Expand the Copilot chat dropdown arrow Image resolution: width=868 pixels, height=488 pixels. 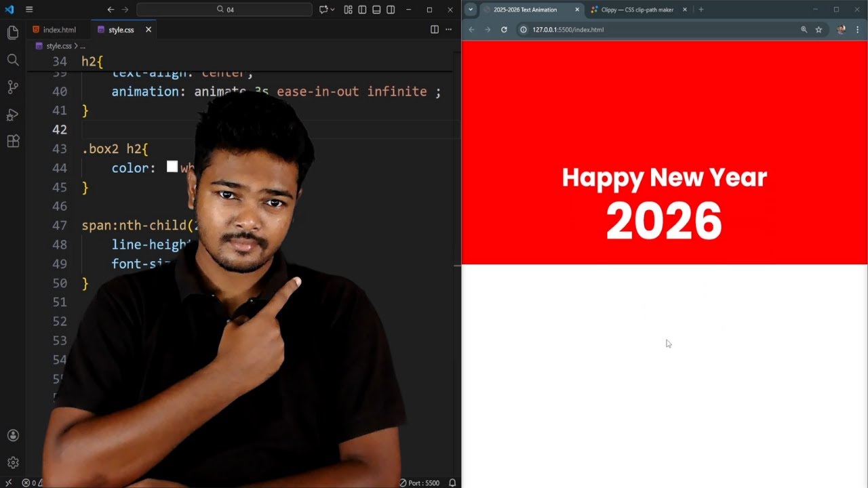[x=332, y=9]
